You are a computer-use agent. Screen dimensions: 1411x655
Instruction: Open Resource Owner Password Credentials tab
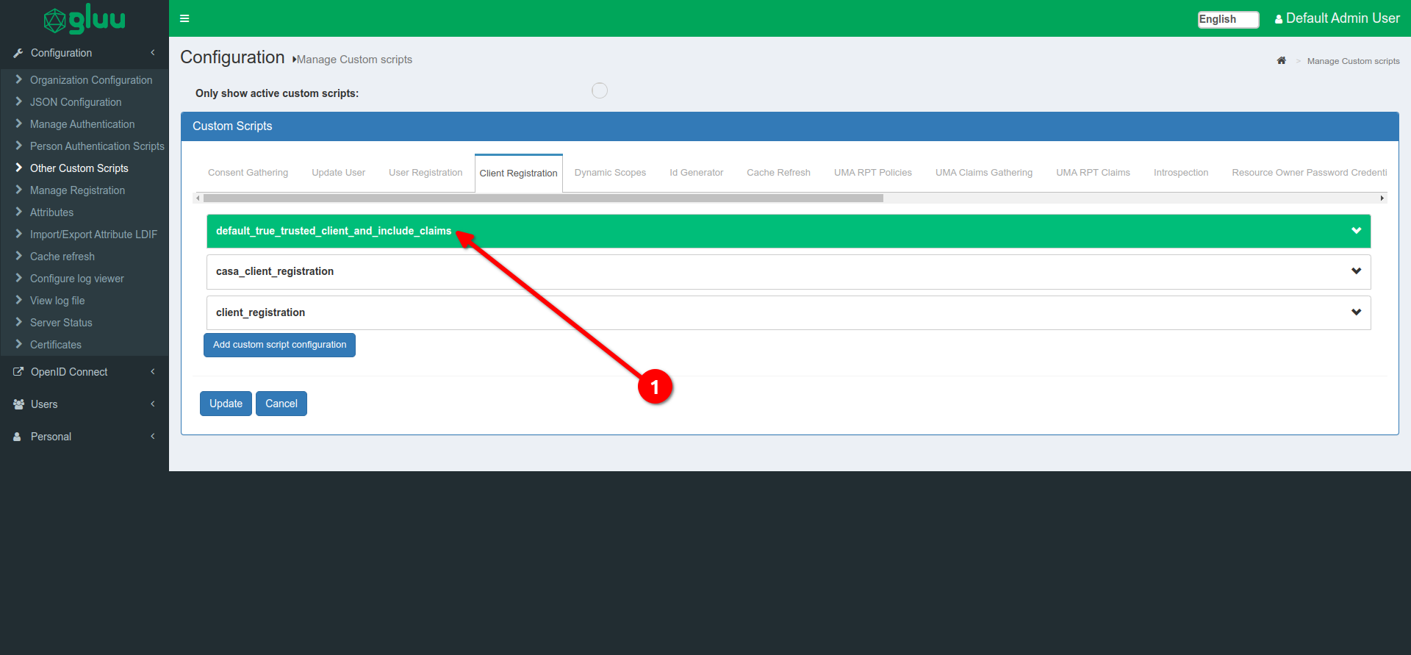pos(1309,173)
